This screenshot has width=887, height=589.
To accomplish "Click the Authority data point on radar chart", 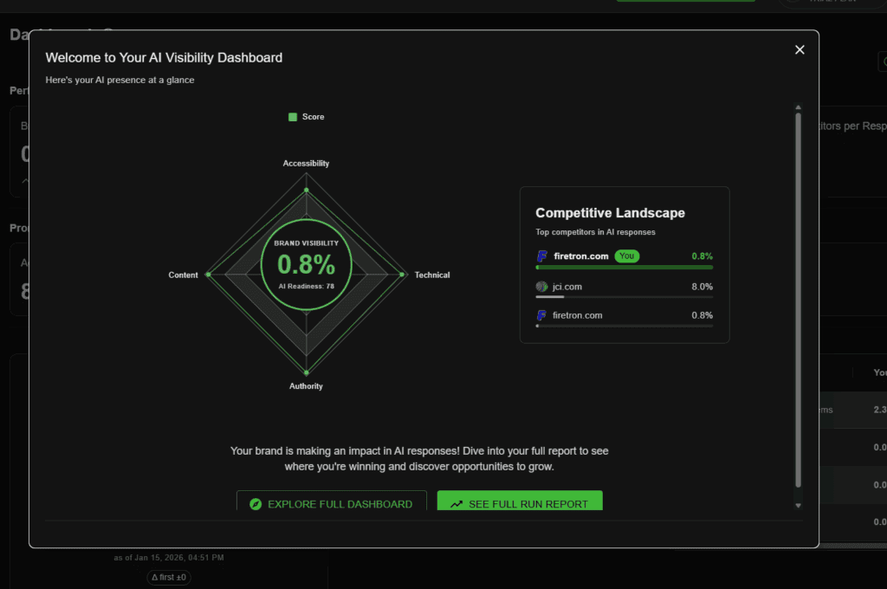I will [307, 372].
